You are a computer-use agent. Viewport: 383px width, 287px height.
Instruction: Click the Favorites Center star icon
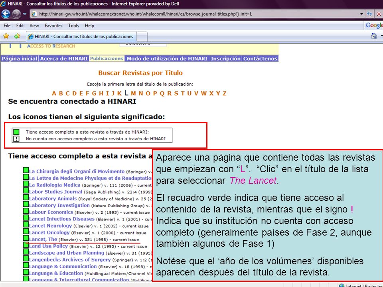click(6, 36)
